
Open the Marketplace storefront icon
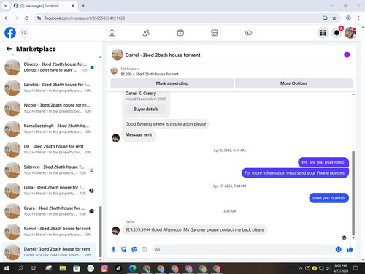tap(215, 33)
